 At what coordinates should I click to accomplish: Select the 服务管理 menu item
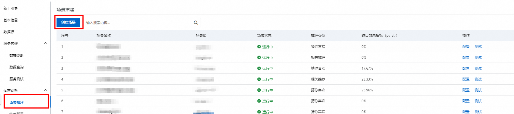pyautogui.click(x=11, y=44)
